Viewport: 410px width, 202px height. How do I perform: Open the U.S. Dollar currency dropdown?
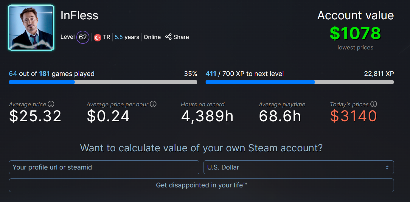[298, 167]
